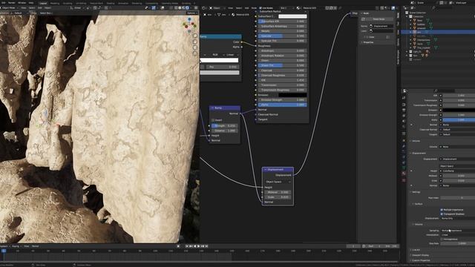
Task: Switch to the Sculpting workspace tab
Action: (68, 3)
